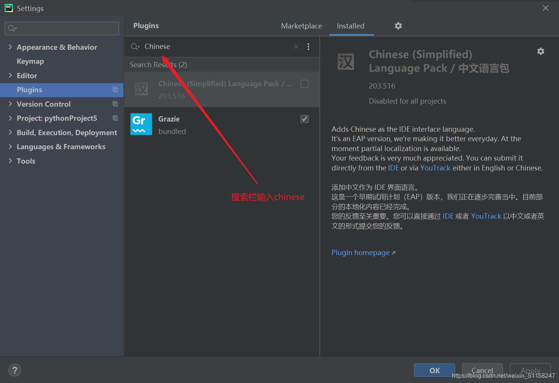Click the Apply button
Screen dimensions: 559x383
click(x=530, y=370)
